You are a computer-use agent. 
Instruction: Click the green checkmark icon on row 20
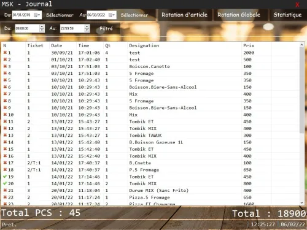tap(5, 183)
